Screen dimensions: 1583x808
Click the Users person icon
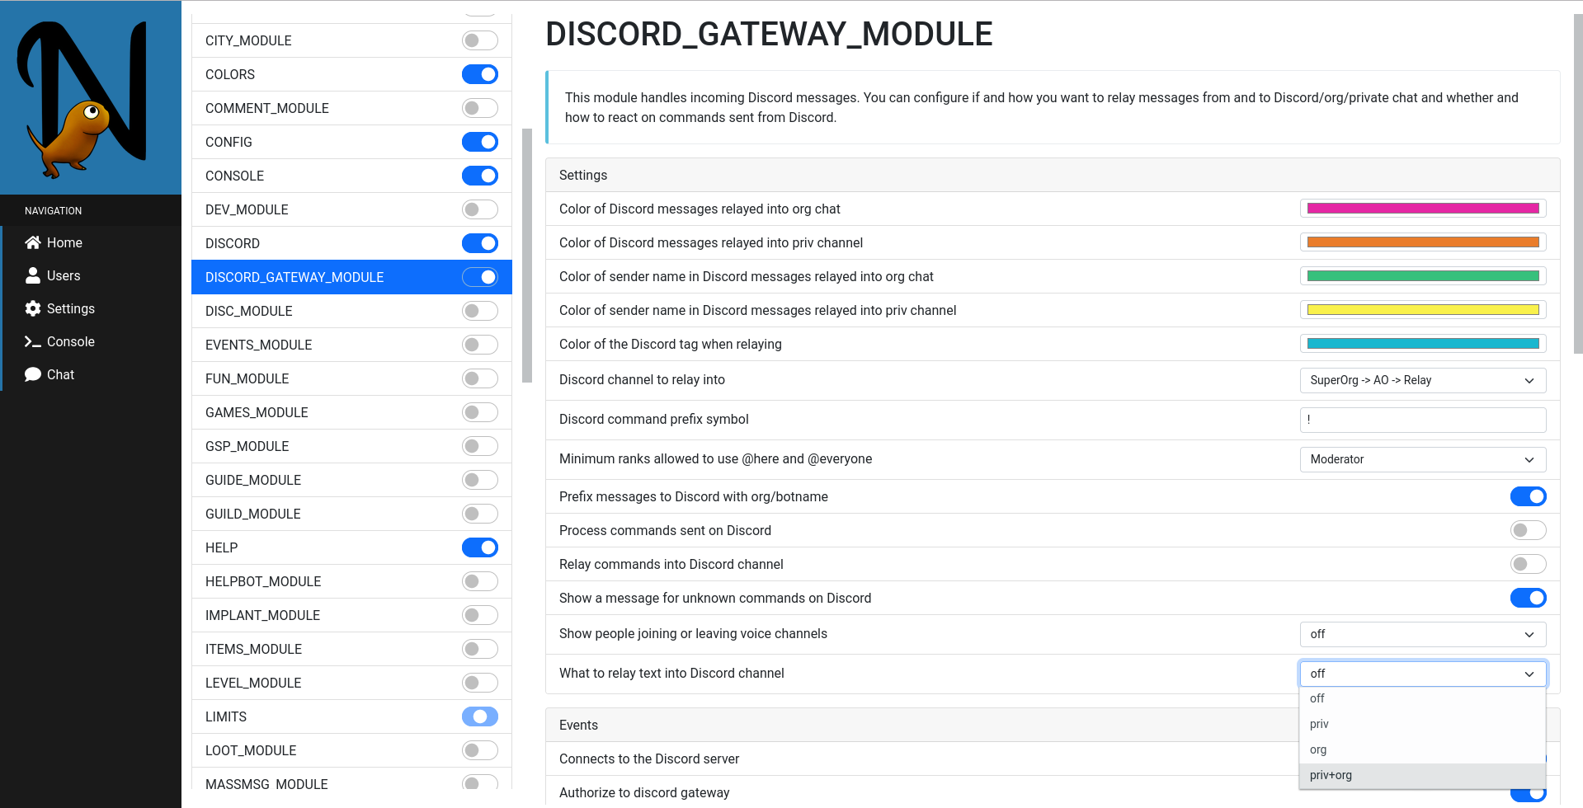[x=33, y=275]
